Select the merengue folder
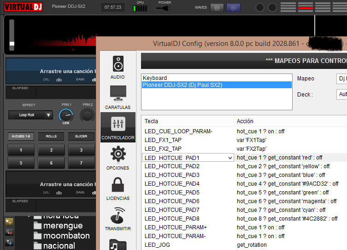The image size is (347, 250). coord(63,226)
